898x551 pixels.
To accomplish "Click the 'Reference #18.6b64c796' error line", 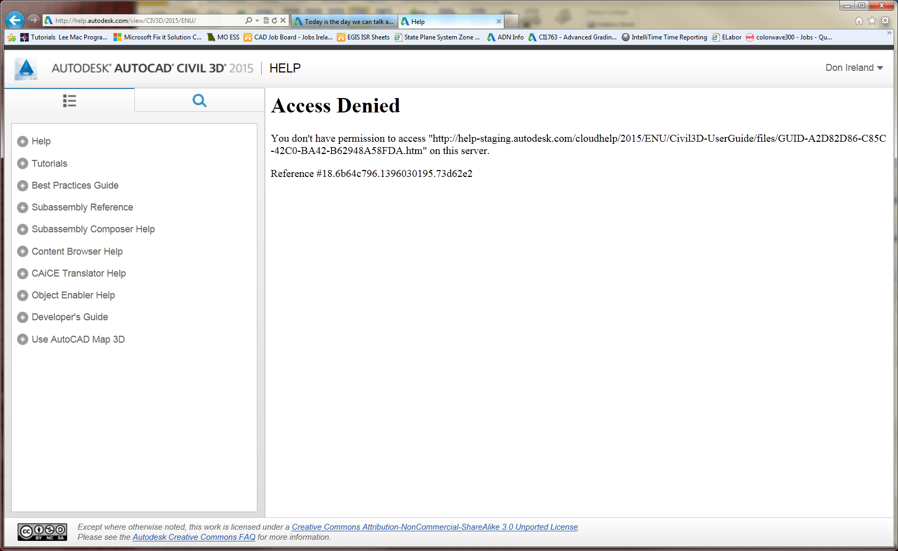I will pyautogui.click(x=371, y=174).
